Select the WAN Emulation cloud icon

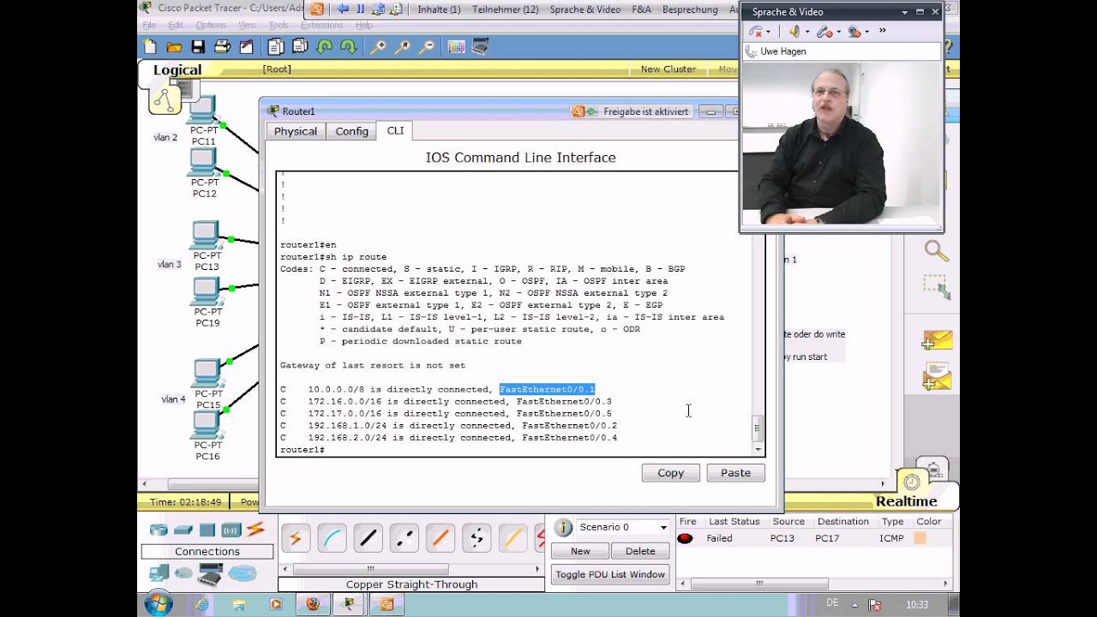click(x=183, y=573)
